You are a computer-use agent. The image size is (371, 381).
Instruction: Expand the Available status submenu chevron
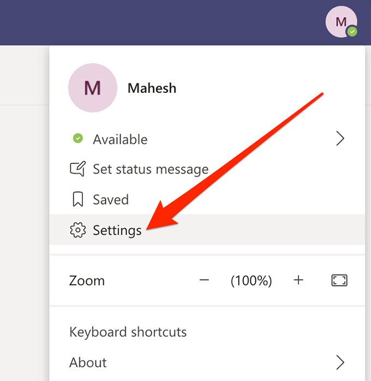(x=340, y=139)
